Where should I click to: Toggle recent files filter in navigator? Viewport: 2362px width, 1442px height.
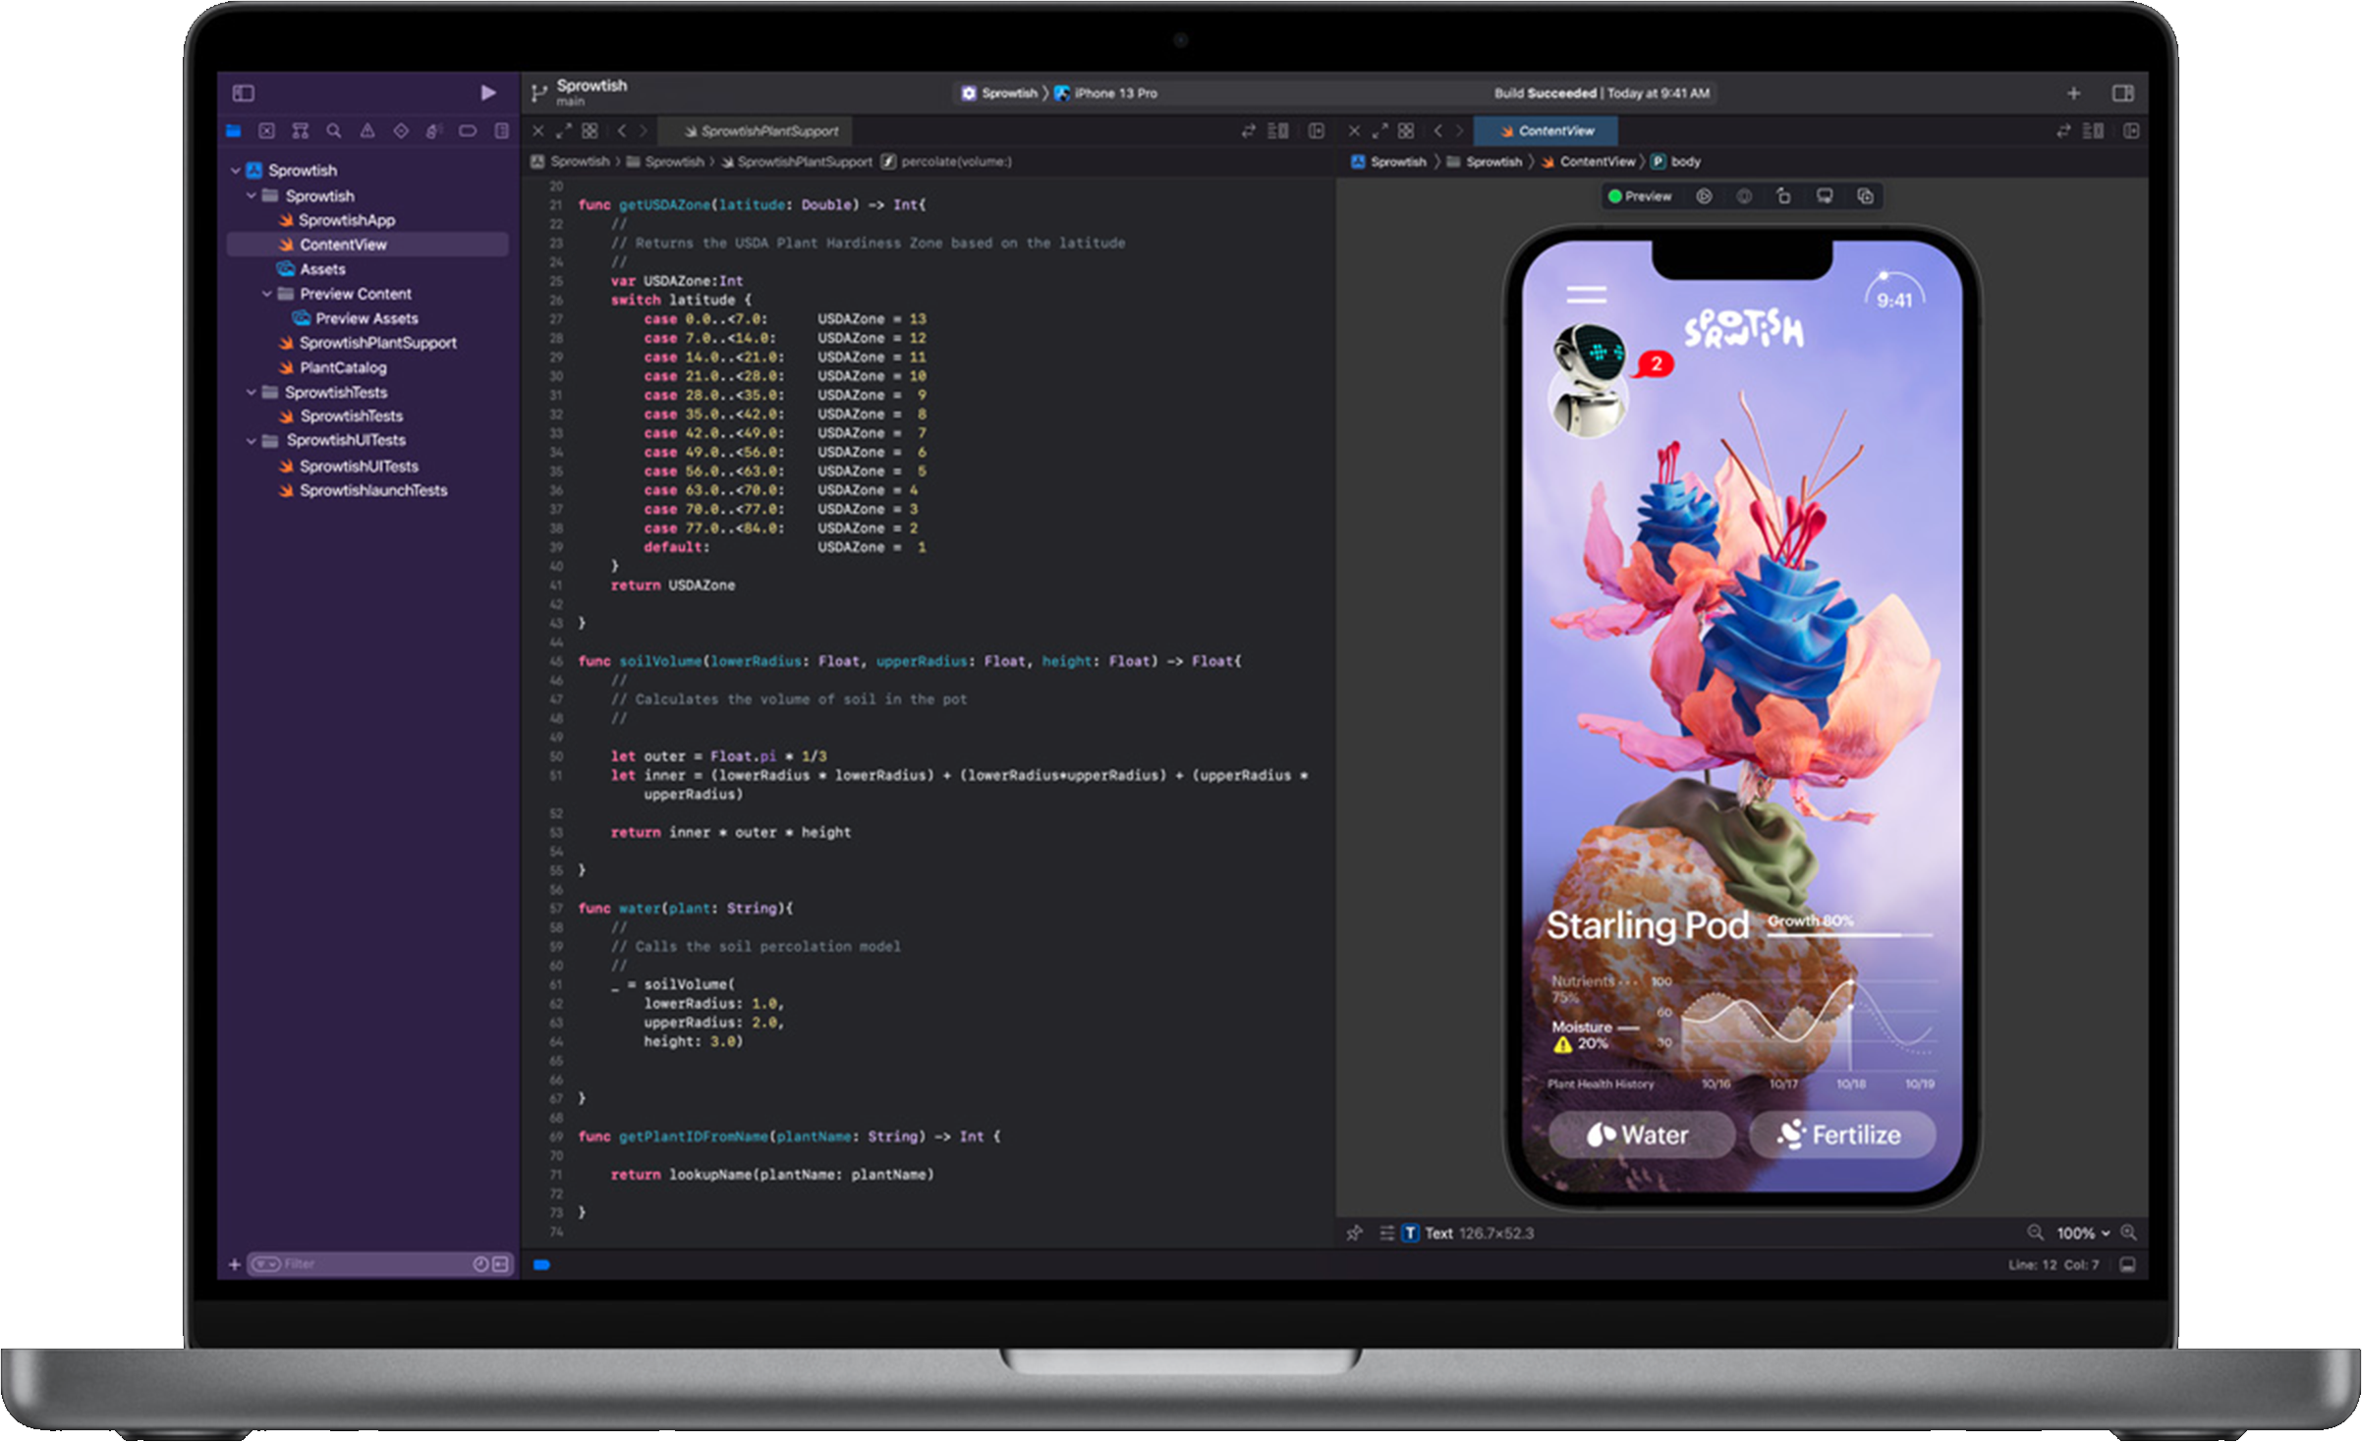(x=480, y=1264)
